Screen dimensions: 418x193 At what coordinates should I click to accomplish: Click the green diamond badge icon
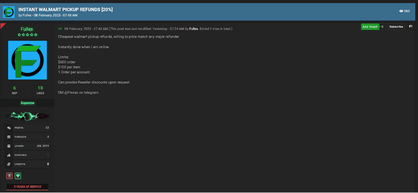18,176
